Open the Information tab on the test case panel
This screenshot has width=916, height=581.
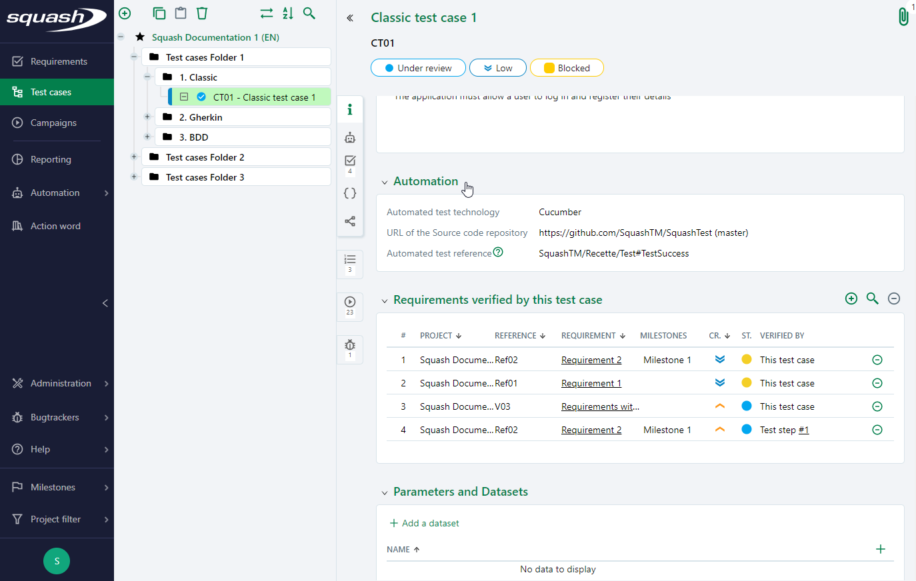coord(350,109)
